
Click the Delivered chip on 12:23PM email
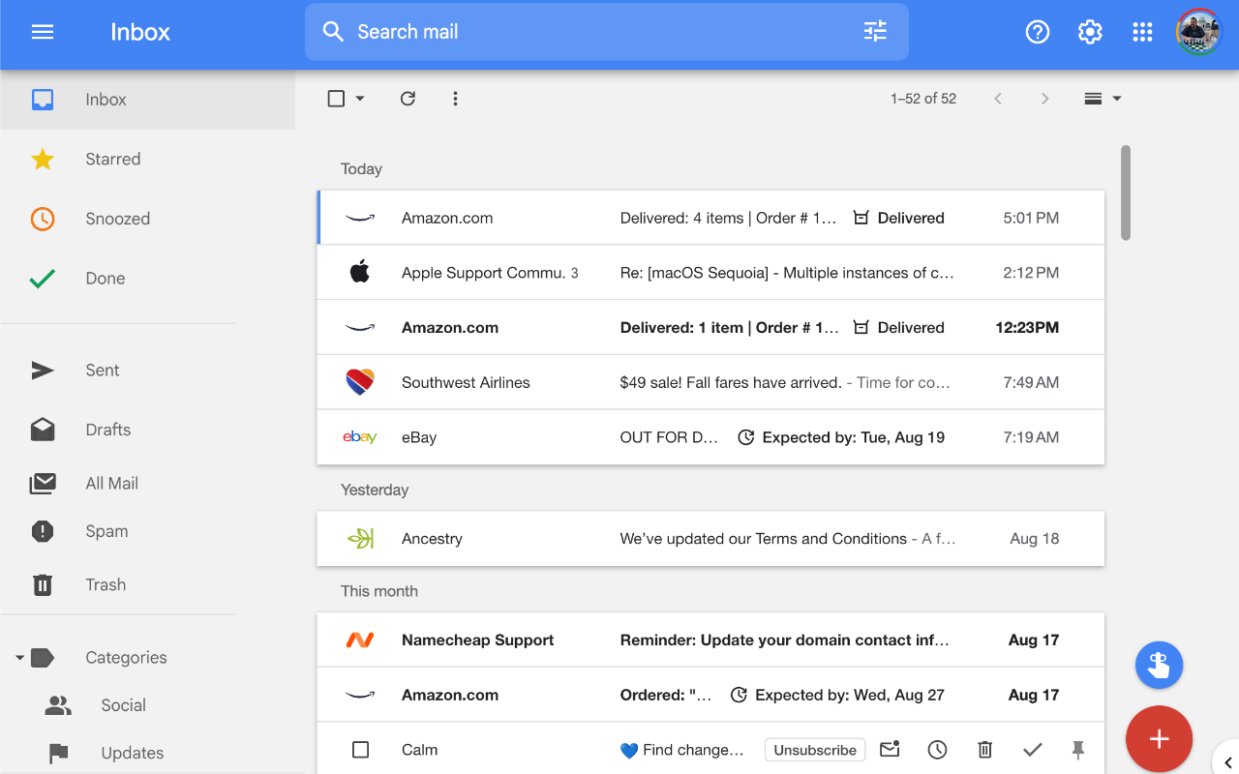(898, 327)
